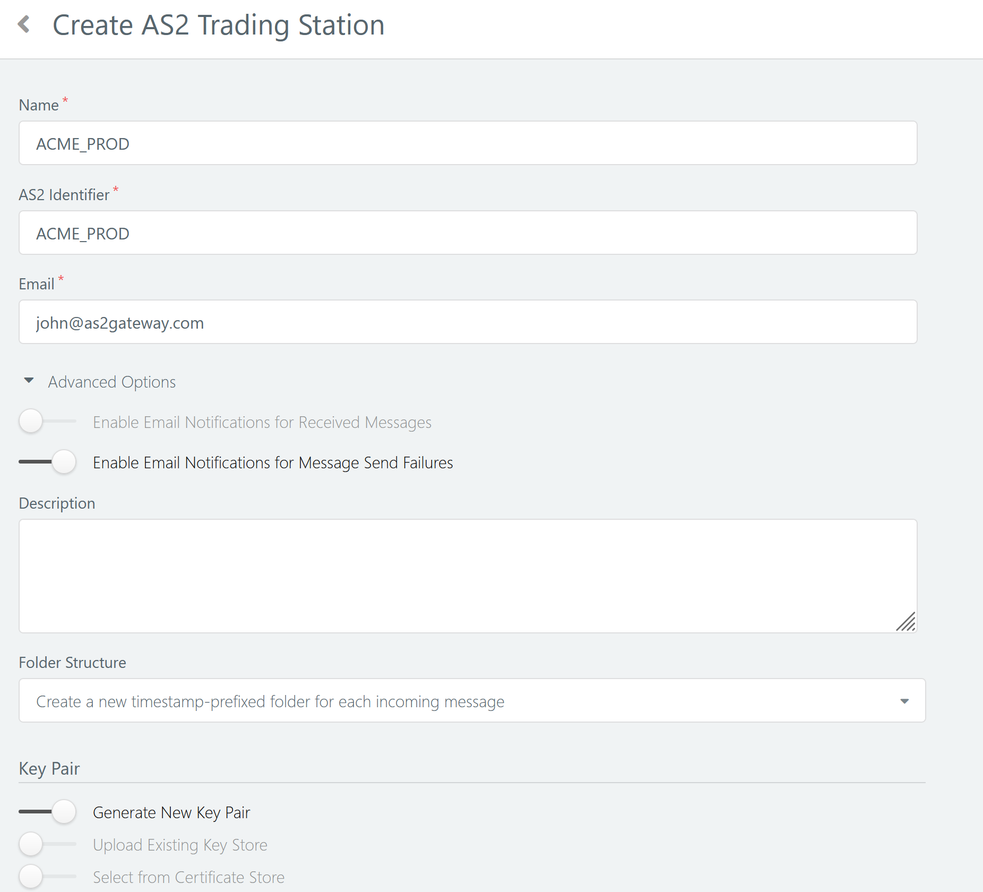Screen dimensions: 983x892
Task: Click the Advanced Options label
Action: tap(112, 382)
